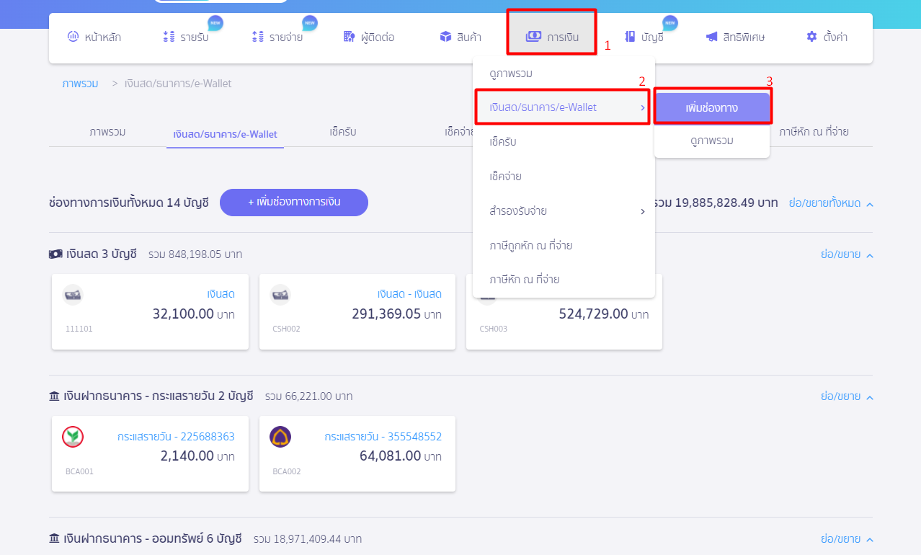Select cash icon on 111101 card

73,295
